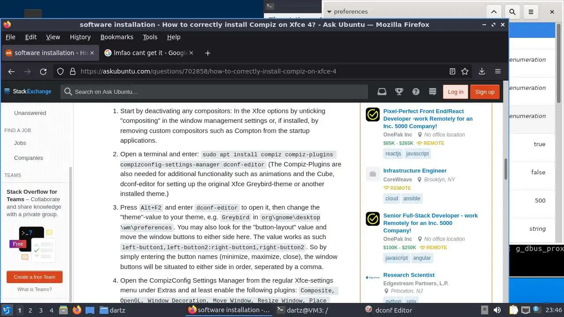
Task: Click the panel clock showing 23:46
Action: [x=553, y=310]
